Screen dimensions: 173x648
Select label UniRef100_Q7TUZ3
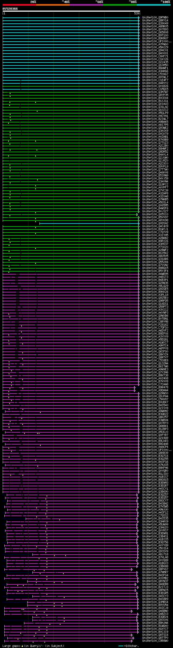click(x=155, y=143)
